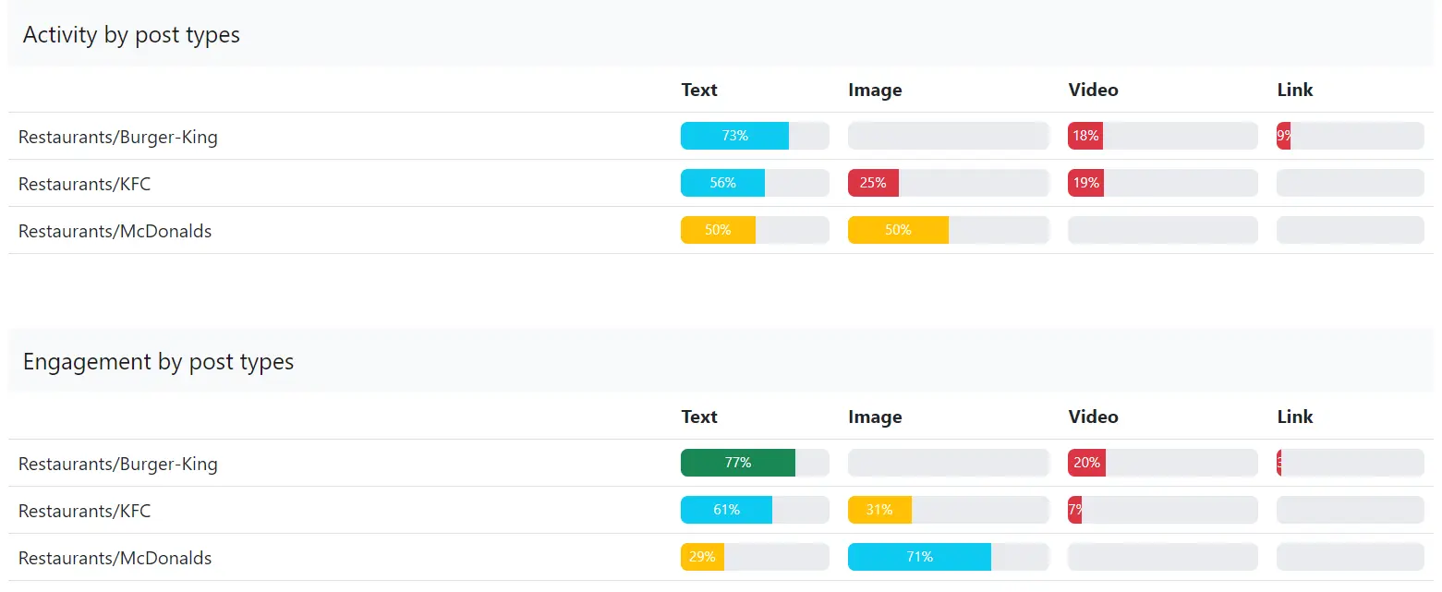Screen dimensions: 1442x592
Task: Click the empty Link bar for McDonalds engagement
Action: point(1350,557)
